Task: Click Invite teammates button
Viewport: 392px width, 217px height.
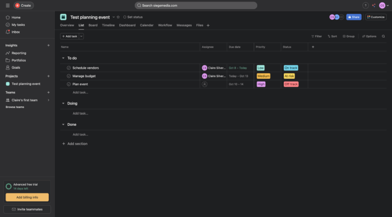Action: 27,209
